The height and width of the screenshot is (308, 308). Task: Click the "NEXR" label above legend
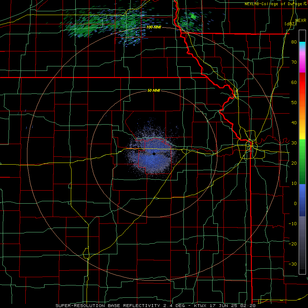pos(300,21)
